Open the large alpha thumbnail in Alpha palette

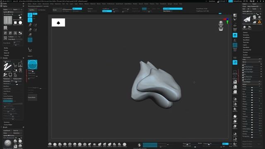[x=8, y=20]
